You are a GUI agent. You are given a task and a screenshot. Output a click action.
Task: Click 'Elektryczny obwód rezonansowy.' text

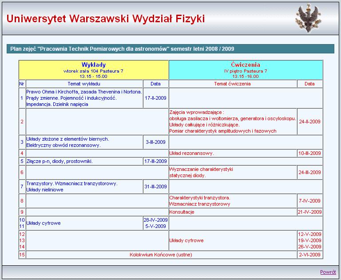tap(63, 146)
